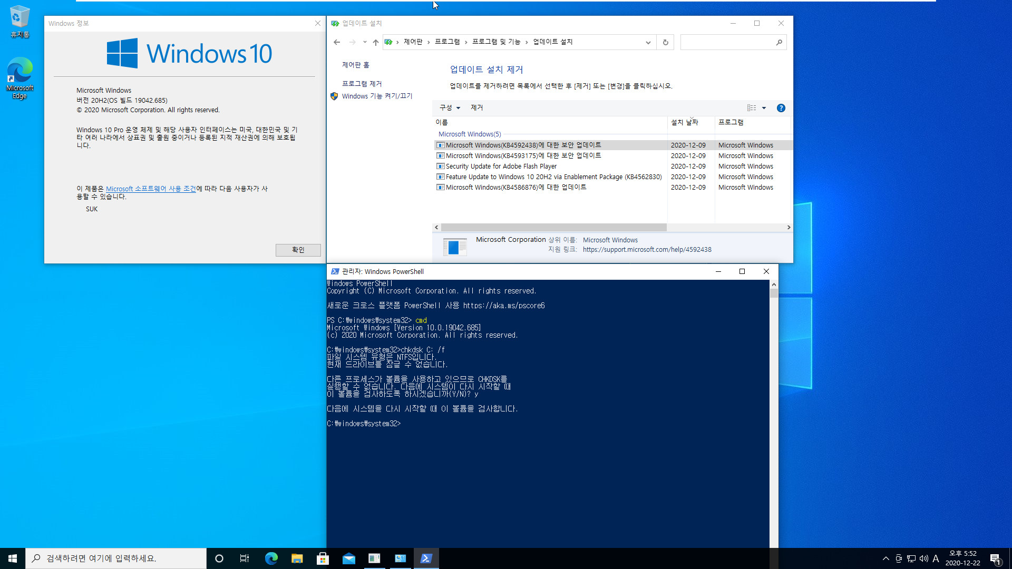Open Microsoft software license terms link
1012x569 pixels.
click(151, 189)
